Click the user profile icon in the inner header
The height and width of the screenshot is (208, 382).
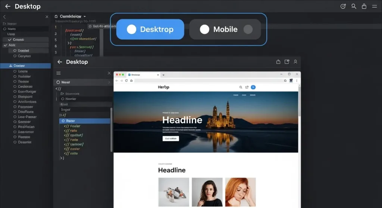coord(295,62)
